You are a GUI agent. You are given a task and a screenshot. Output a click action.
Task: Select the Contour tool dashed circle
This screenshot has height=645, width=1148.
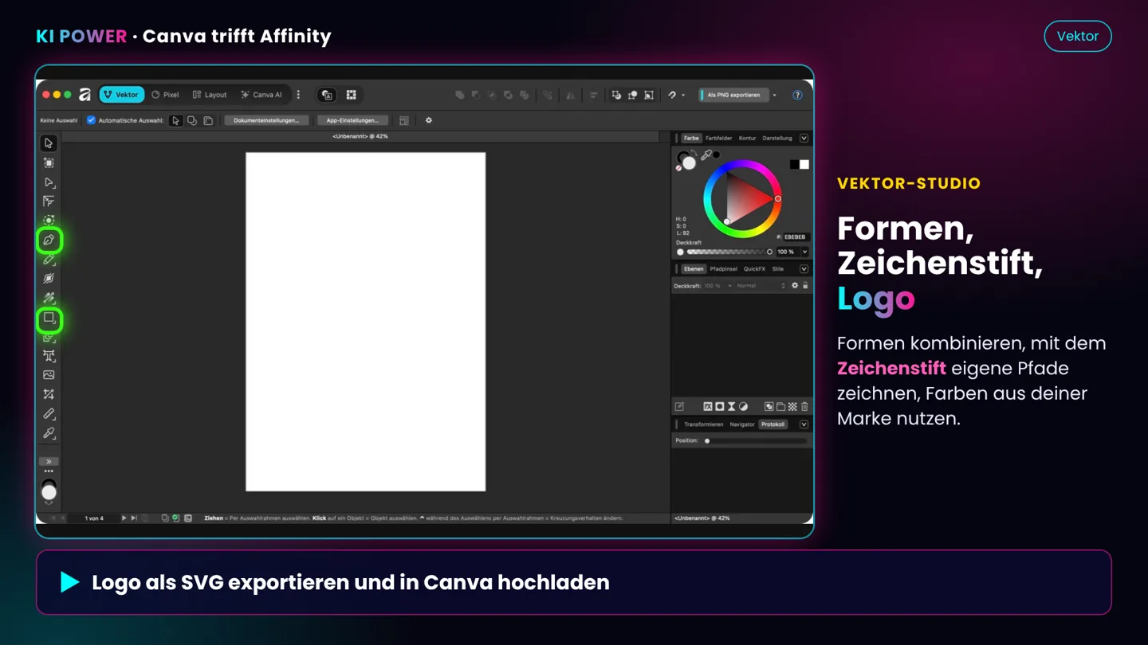(x=49, y=221)
